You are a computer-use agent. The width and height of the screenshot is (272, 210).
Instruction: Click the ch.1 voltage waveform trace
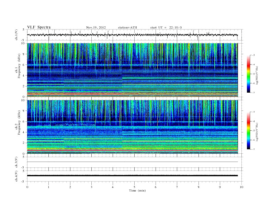[x=132, y=35]
